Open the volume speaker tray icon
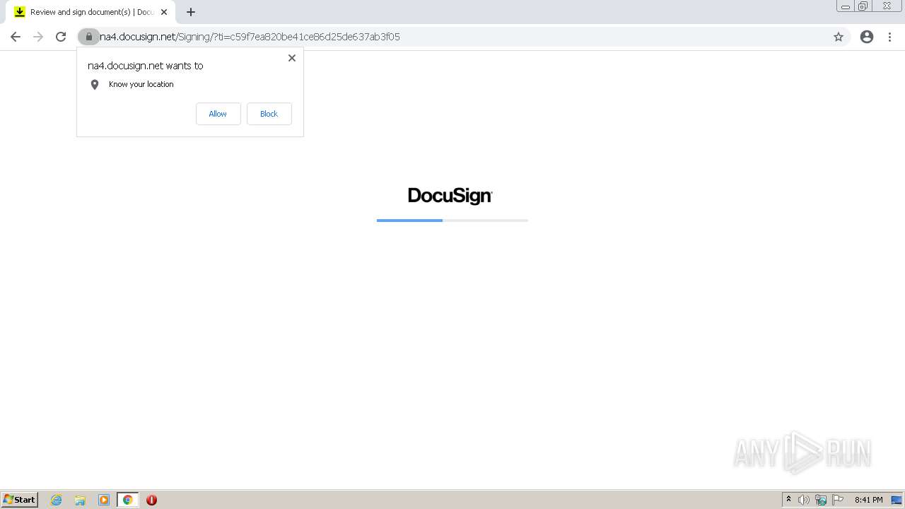 [x=804, y=500]
